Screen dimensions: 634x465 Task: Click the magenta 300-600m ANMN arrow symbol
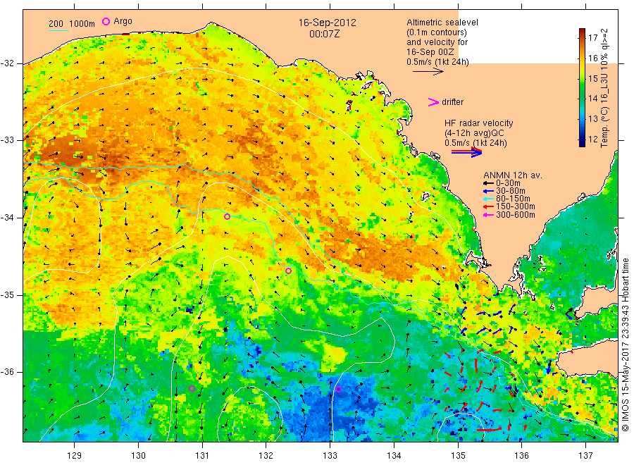click(488, 215)
